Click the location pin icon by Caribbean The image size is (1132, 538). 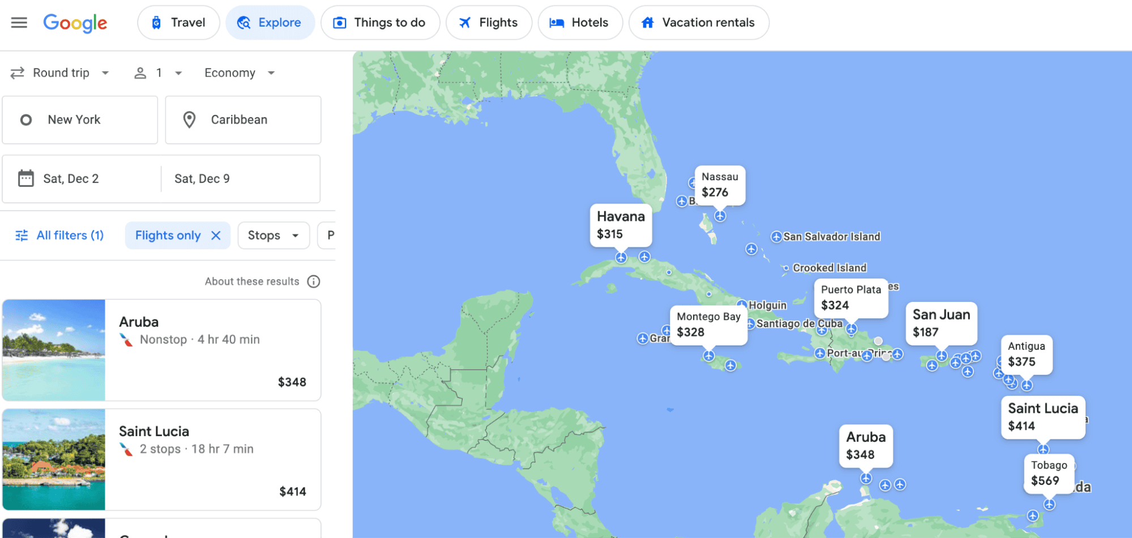(x=189, y=120)
